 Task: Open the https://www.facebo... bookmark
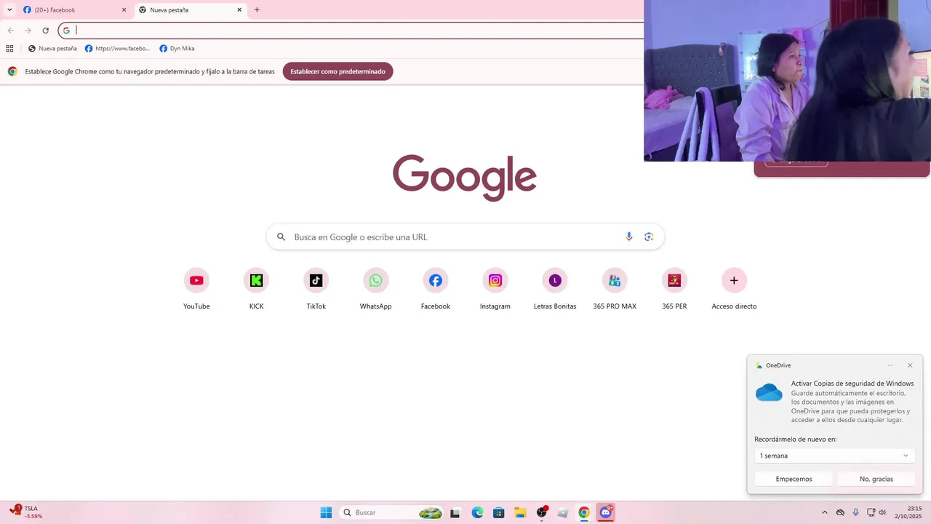click(x=118, y=49)
